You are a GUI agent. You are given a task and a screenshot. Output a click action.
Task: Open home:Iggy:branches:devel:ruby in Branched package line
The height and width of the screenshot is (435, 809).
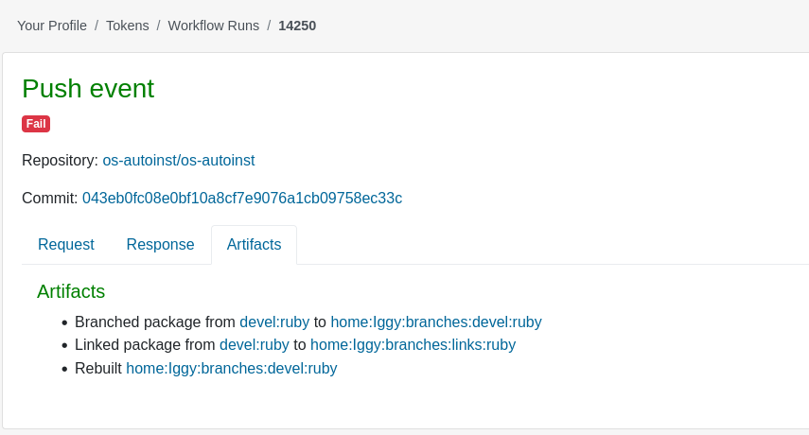coord(436,322)
